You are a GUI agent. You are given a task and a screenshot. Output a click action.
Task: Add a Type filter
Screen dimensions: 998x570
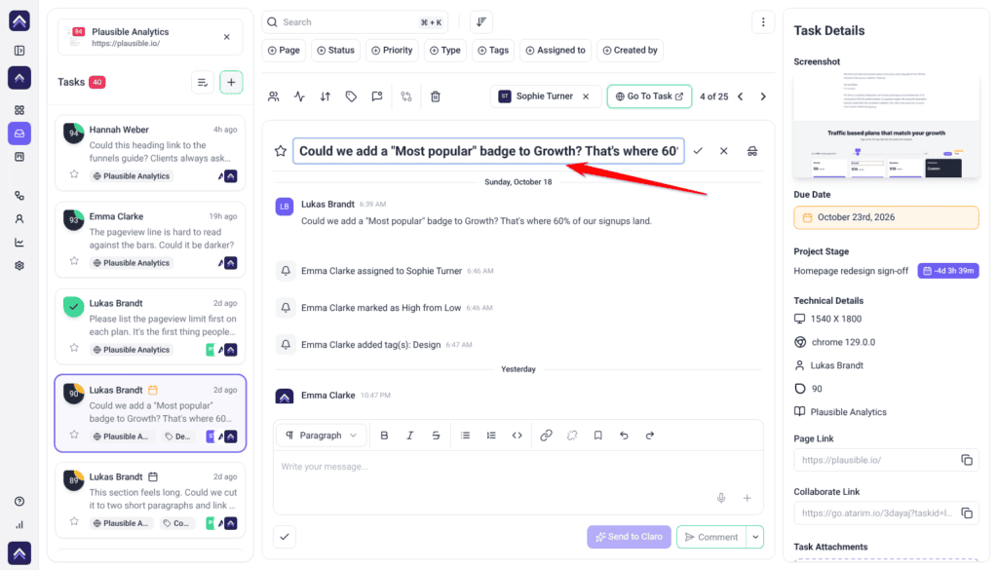(444, 51)
